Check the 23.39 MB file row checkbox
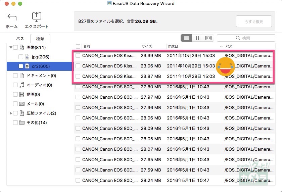The height and width of the screenshot is (192, 282). click(x=78, y=55)
